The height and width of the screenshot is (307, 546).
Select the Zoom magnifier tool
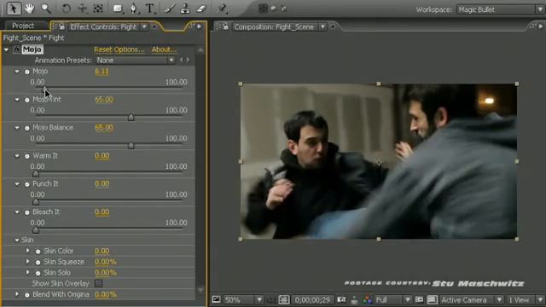[45, 9]
